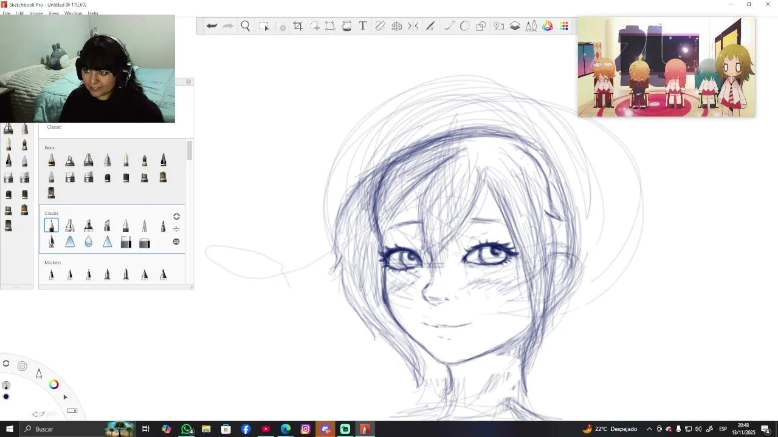Open the View menu

[53, 13]
